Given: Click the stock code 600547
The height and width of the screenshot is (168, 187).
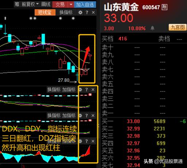Looking at the screenshot, I should (x=151, y=7).
